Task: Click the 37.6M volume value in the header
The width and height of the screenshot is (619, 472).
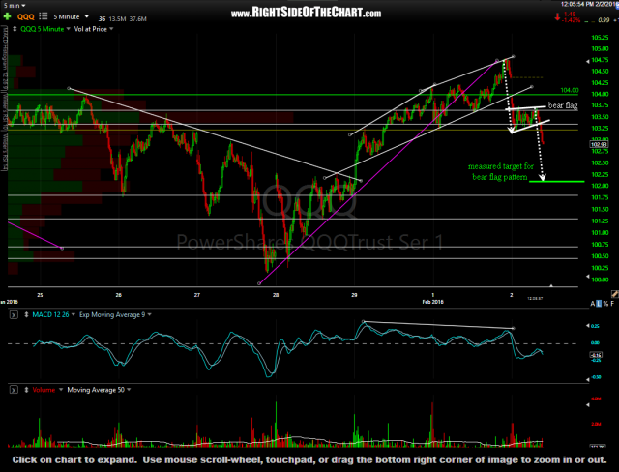Action: (x=137, y=19)
